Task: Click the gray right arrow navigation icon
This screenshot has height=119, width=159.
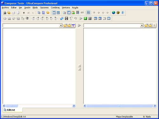Action: [x=107, y=13]
